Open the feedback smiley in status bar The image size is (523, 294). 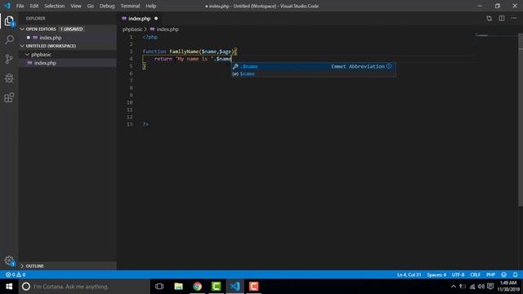click(x=503, y=274)
